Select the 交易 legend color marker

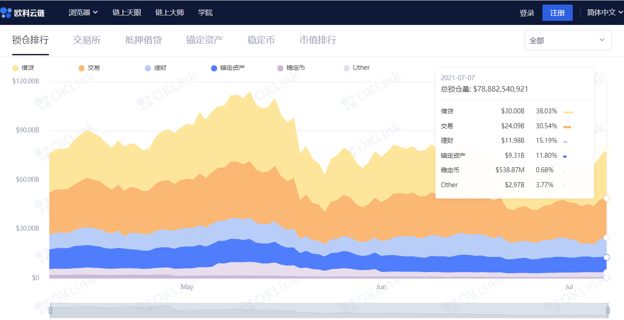pyautogui.click(x=80, y=67)
